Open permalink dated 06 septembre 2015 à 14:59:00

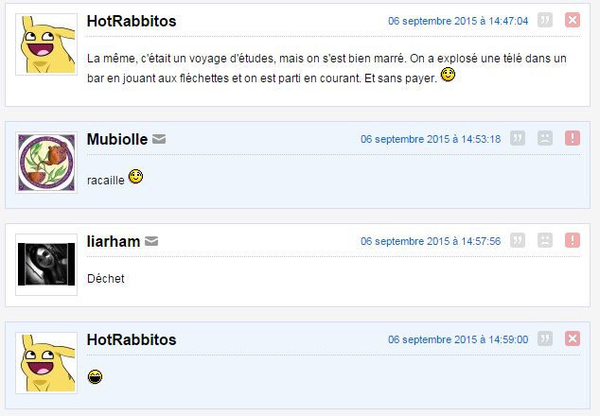pyautogui.click(x=458, y=339)
